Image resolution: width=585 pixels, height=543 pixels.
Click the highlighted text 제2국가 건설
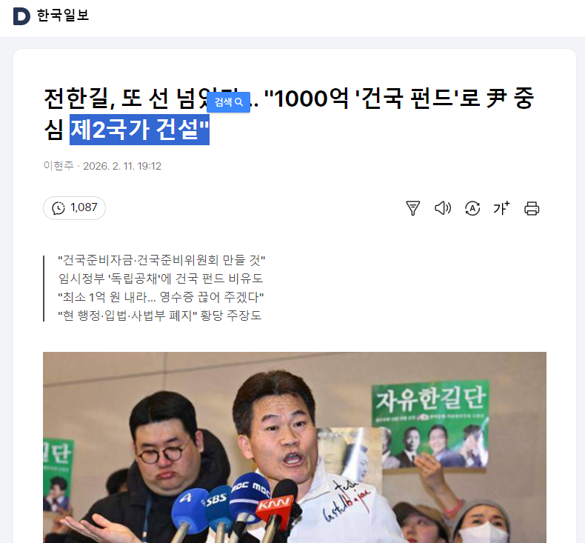(x=139, y=130)
